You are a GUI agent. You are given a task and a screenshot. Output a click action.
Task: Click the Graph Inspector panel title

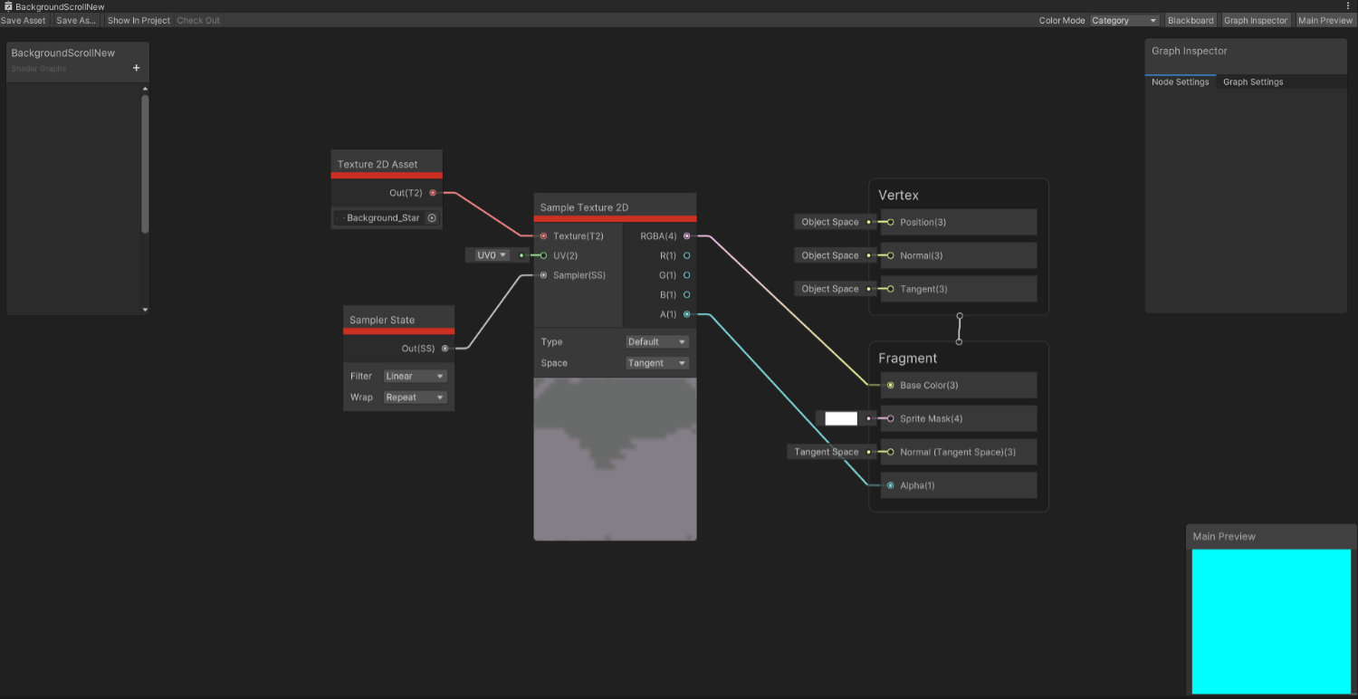click(1190, 51)
